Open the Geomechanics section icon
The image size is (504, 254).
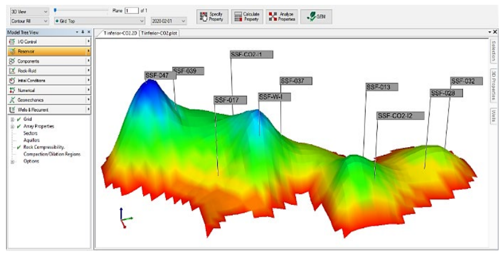(x=11, y=100)
